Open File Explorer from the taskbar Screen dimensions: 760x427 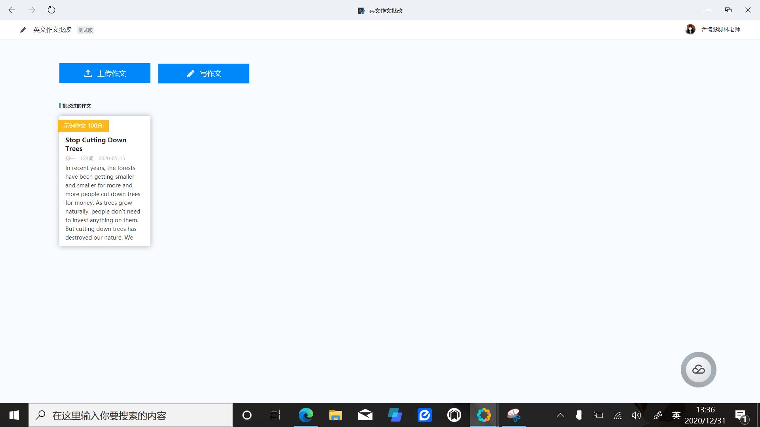click(336, 415)
